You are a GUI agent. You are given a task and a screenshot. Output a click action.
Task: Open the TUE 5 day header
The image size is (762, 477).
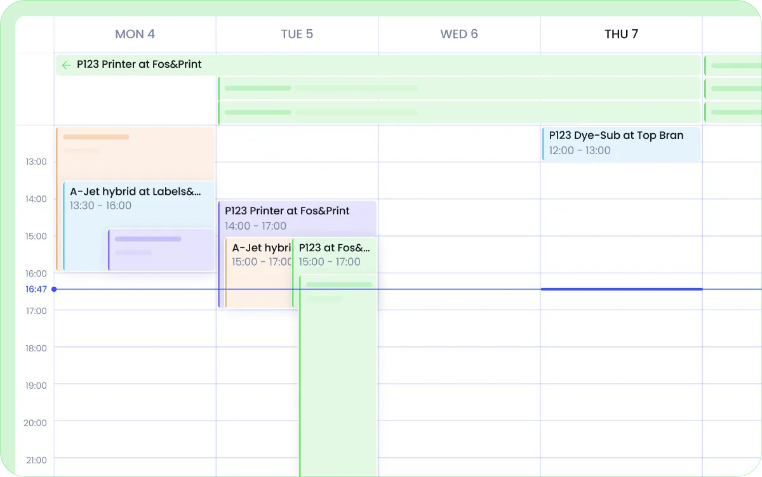(297, 34)
